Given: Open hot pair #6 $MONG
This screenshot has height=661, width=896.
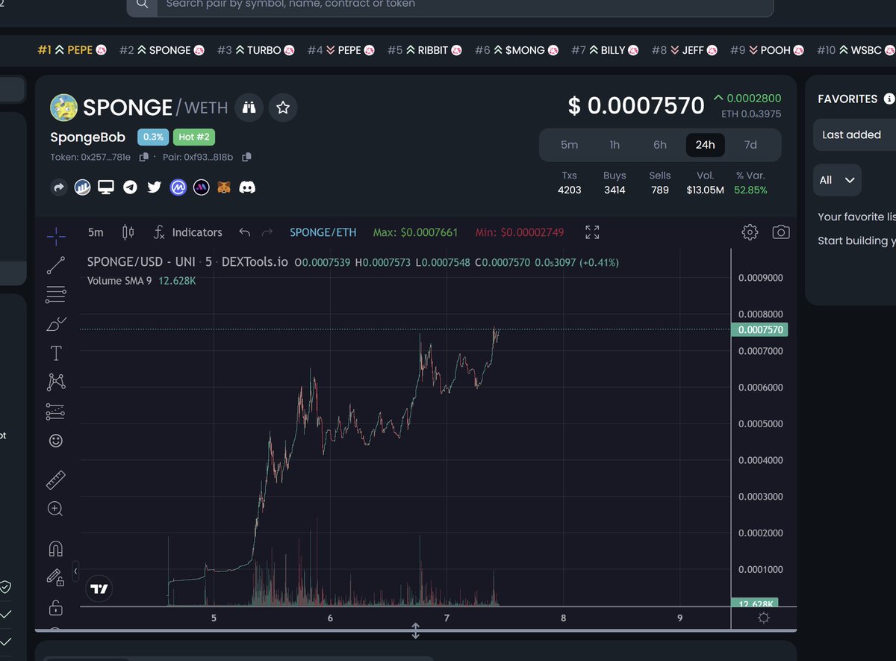Looking at the screenshot, I should coord(517,50).
